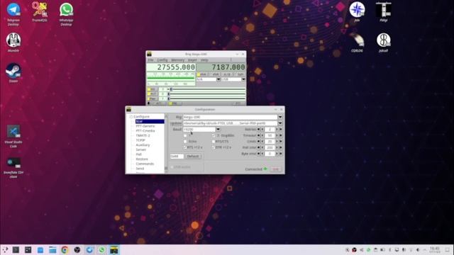Image resolution: width=454 pixels, height=255 pixels.
Task: Open the file manager folder icon in the taskbar
Action: pyautogui.click(x=52, y=250)
